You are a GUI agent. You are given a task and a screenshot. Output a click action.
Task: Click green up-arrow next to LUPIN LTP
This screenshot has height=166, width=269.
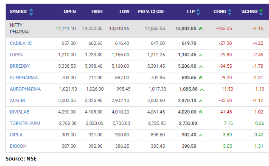pyautogui.click(x=201, y=55)
